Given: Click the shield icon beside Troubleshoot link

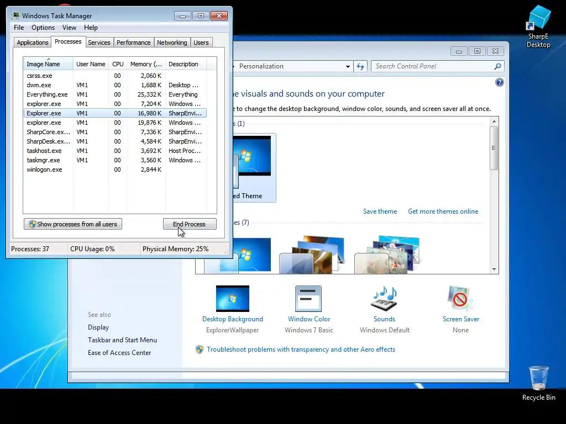Looking at the screenshot, I should 199,349.
